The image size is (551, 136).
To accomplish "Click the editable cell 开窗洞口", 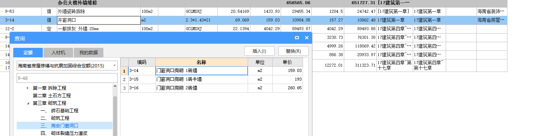I will click(x=98, y=20).
